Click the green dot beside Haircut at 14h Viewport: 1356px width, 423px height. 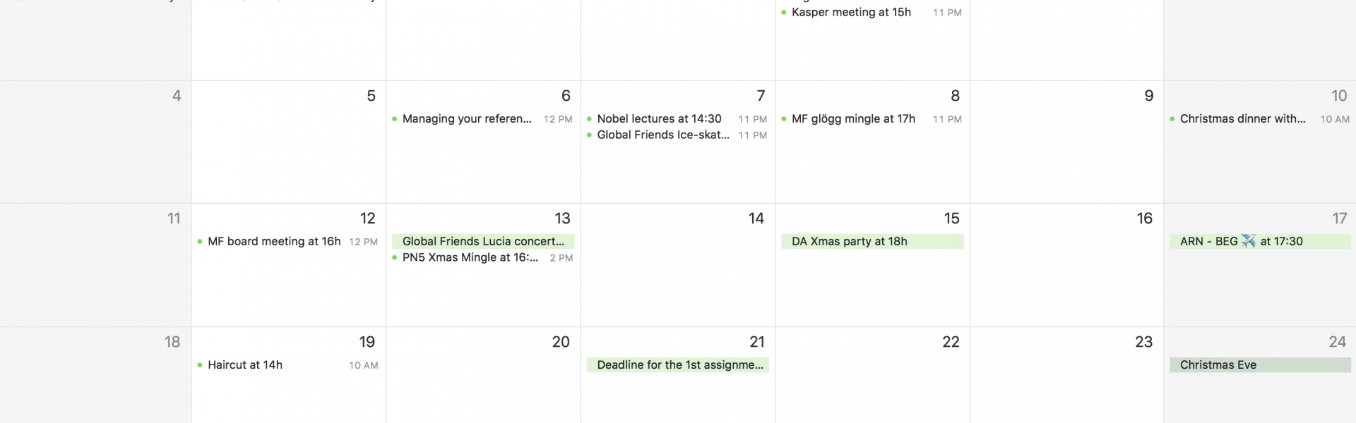click(200, 365)
